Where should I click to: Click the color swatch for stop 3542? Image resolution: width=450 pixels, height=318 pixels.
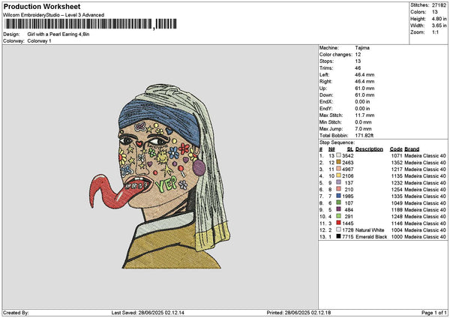339,155
